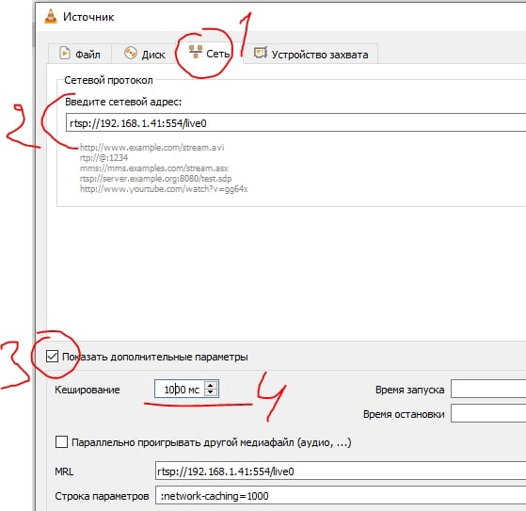The image size is (526, 511).
Task: Click the Сетевой протокол group label
Action: 108,80
